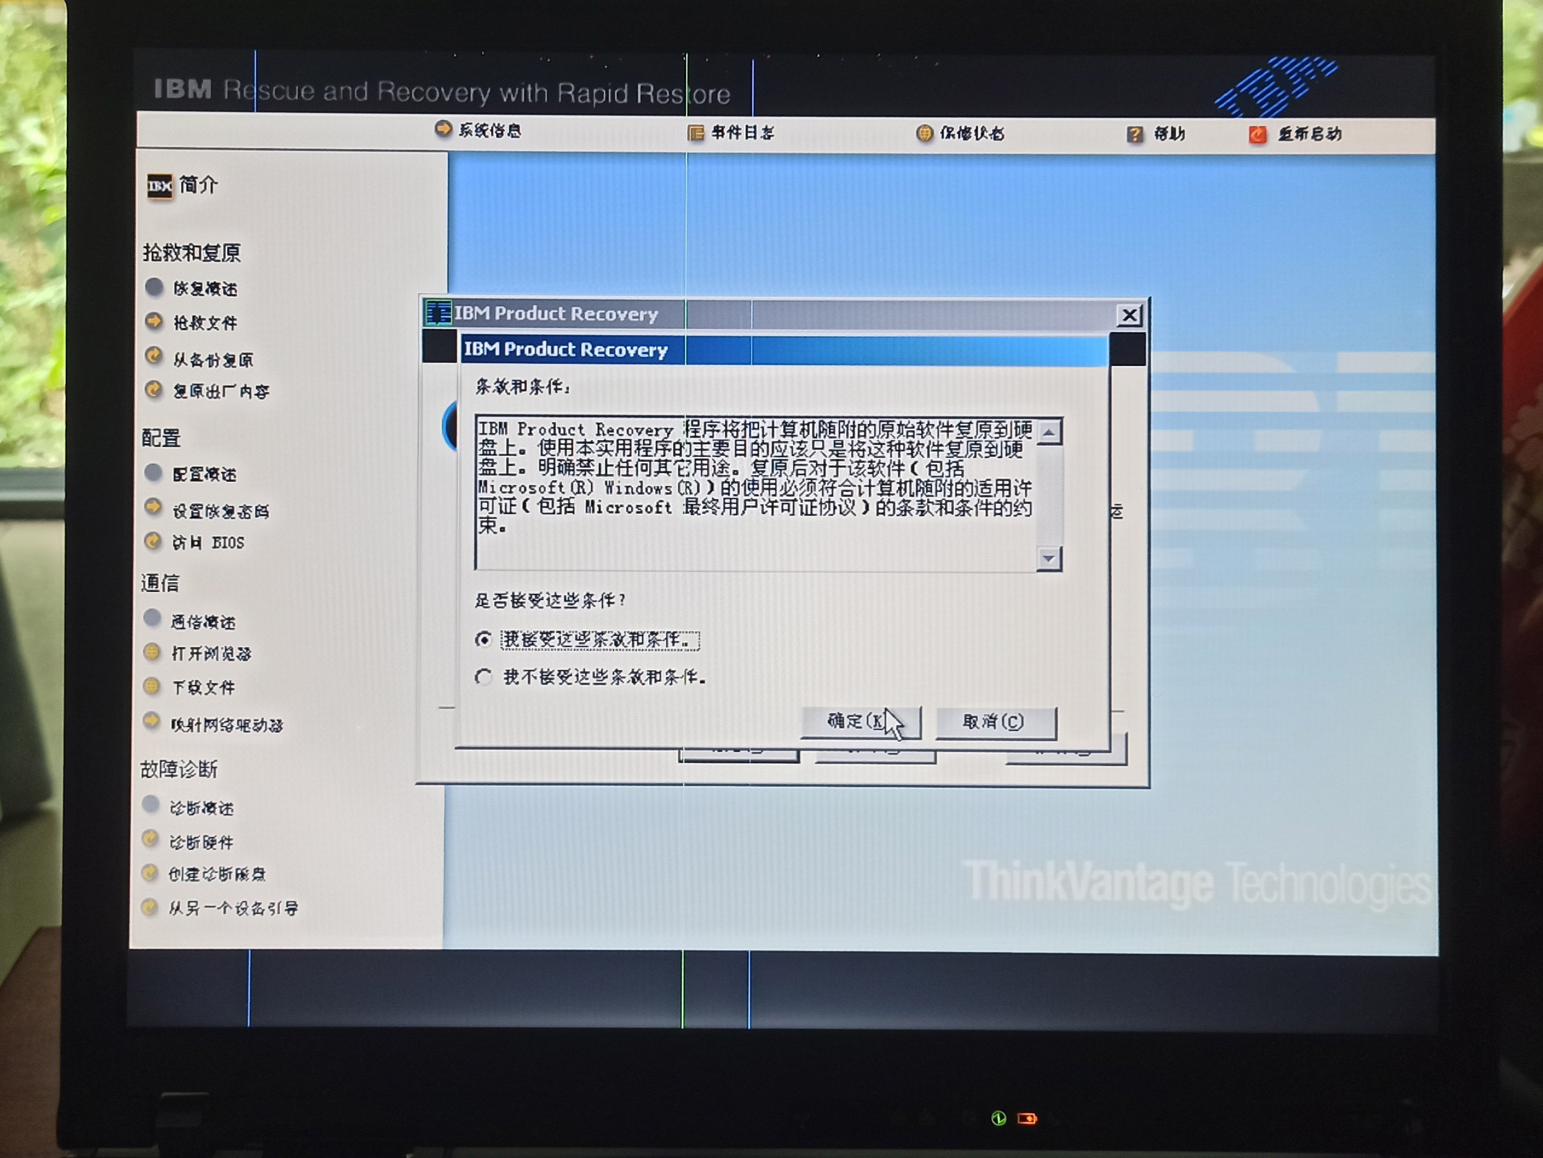Click the 系统信息 arrow icon in top bar
This screenshot has height=1158, width=1543.
point(443,129)
